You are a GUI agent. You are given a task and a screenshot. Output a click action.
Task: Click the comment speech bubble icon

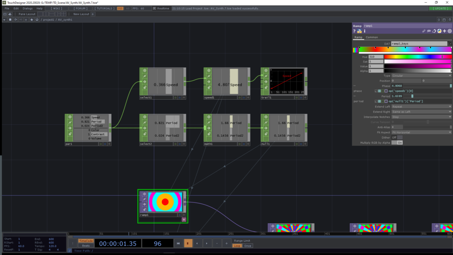coord(429,31)
